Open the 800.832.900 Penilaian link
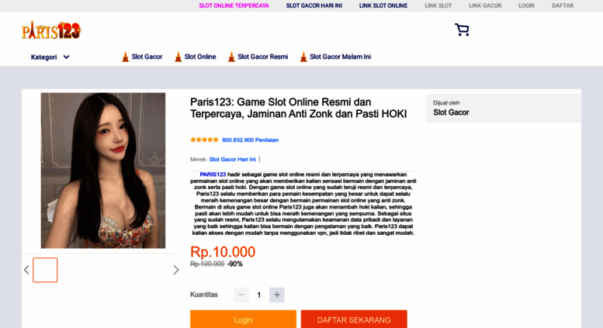Screen dimensions: 603x328 coord(251,140)
